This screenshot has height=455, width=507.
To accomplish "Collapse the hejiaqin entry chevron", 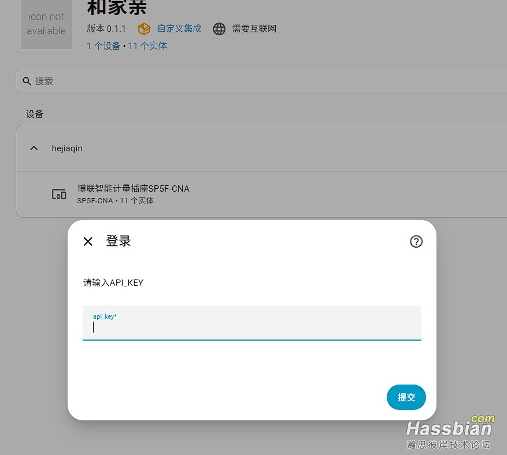I will [34, 148].
